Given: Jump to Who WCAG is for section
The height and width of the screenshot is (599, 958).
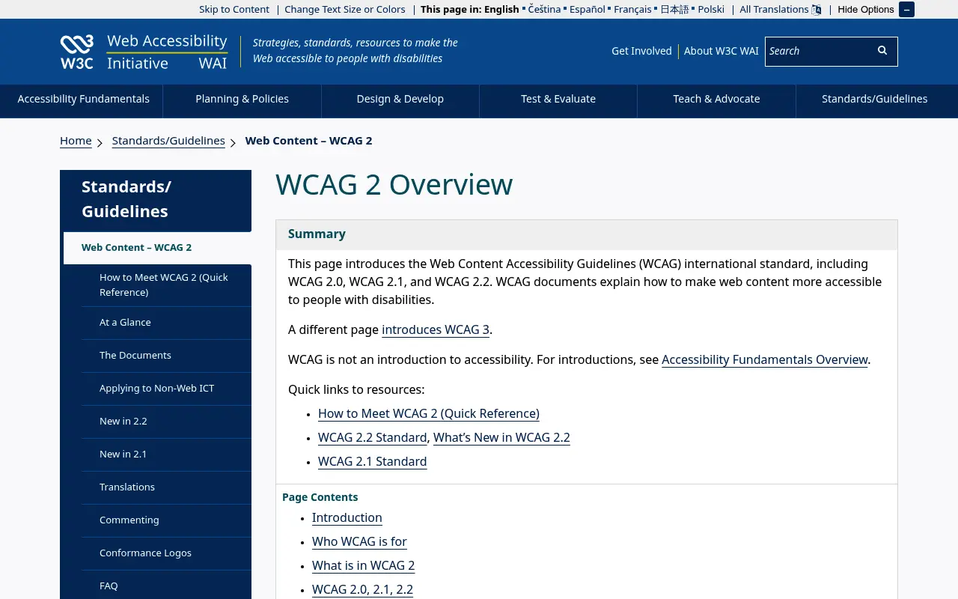Looking at the screenshot, I should click(x=359, y=542).
